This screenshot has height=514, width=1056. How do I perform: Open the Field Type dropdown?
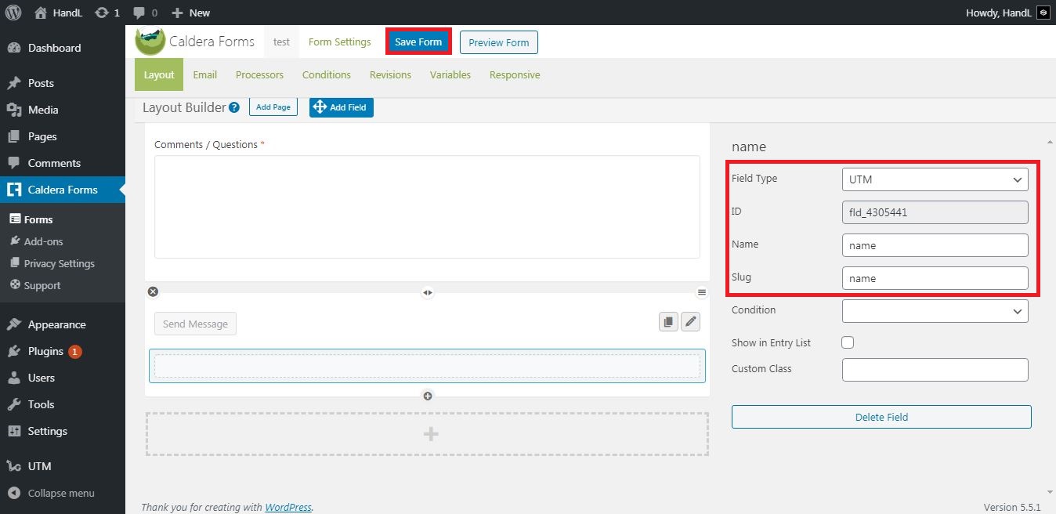935,179
